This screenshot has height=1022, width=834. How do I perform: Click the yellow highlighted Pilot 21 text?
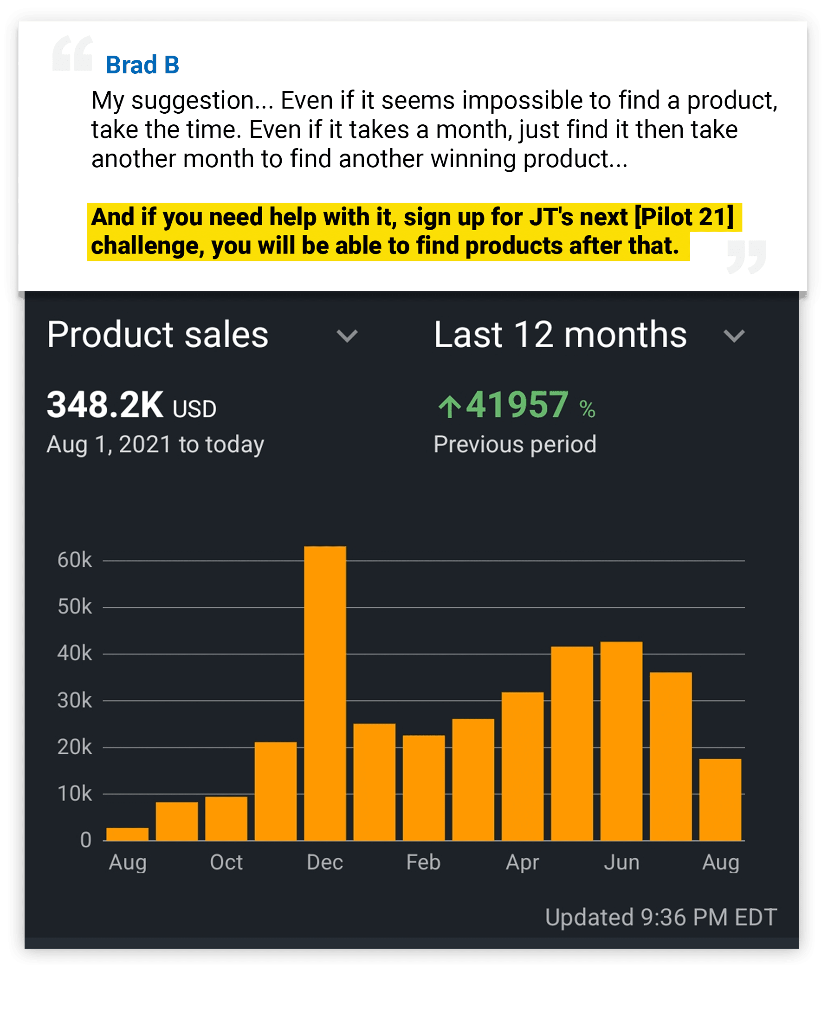pyautogui.click(x=685, y=217)
